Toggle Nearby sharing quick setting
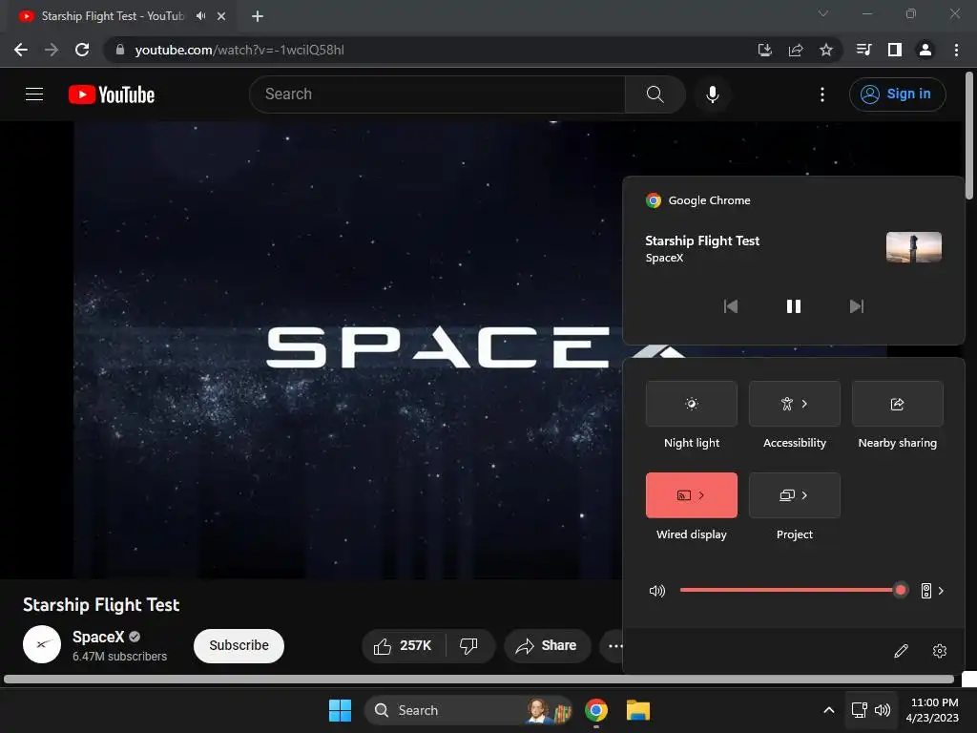977x733 pixels. point(897,404)
